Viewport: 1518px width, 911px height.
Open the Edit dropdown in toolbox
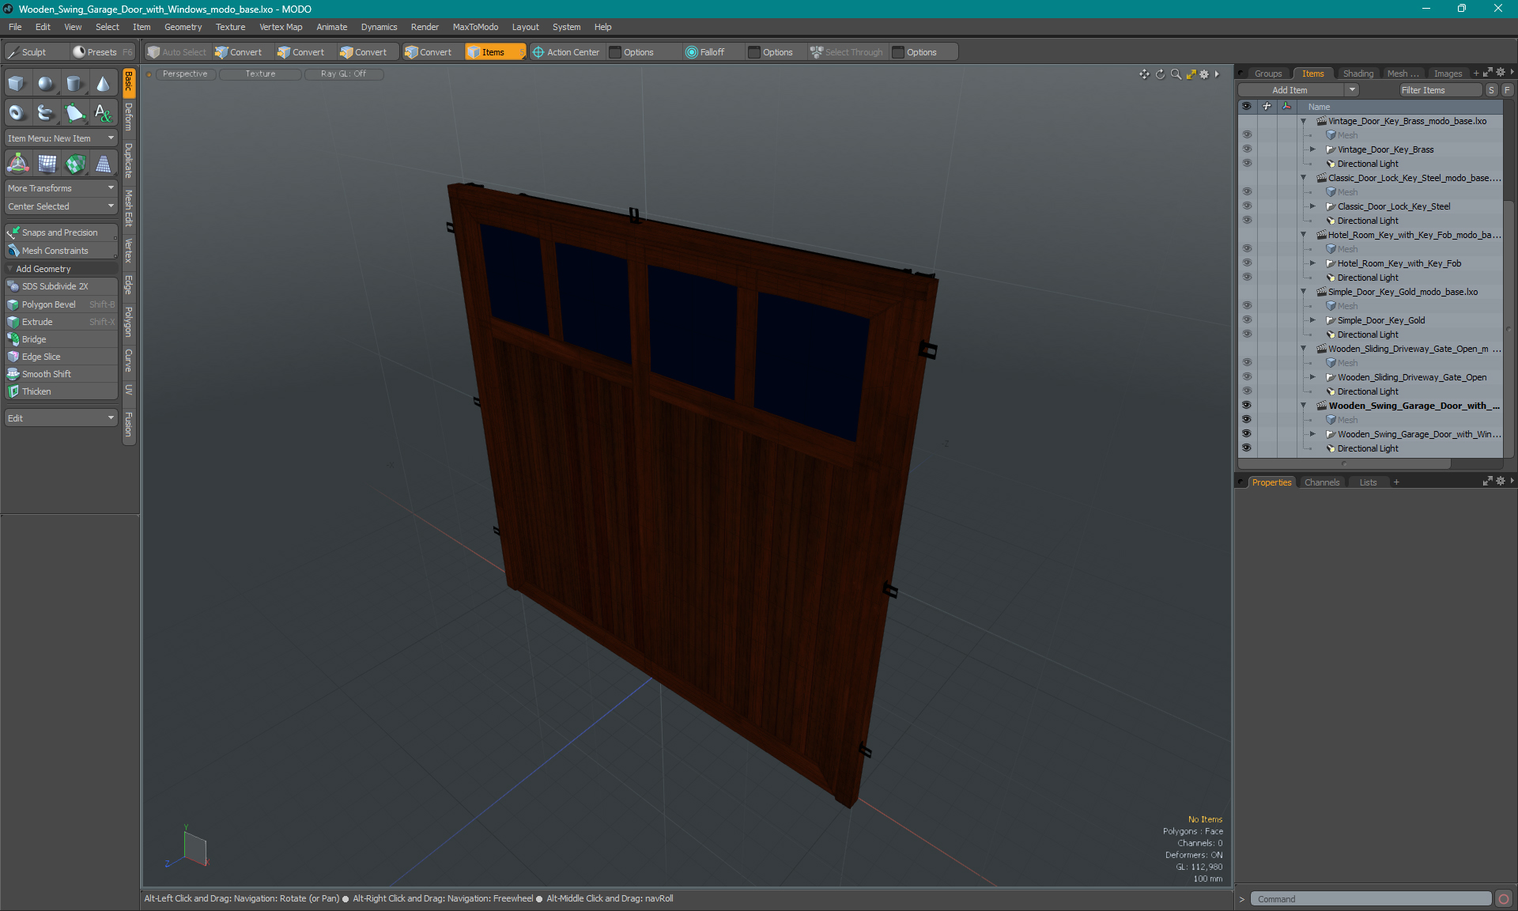pyautogui.click(x=61, y=418)
